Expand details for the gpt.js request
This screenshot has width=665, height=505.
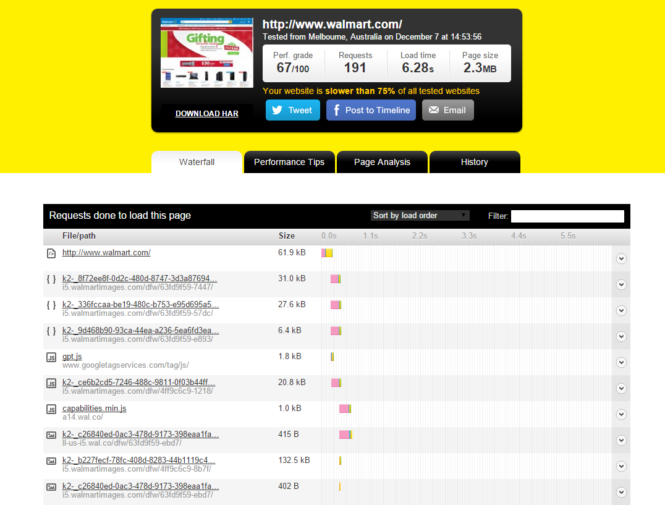point(621,362)
